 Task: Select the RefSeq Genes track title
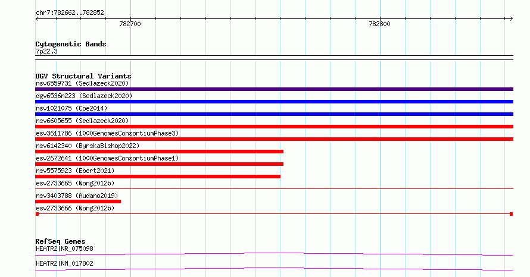click(x=60, y=241)
